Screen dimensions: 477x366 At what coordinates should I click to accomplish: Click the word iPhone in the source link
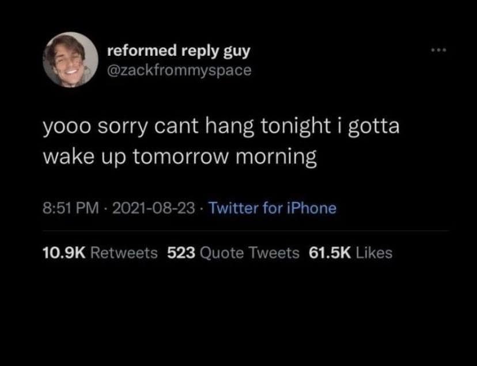[x=312, y=208]
